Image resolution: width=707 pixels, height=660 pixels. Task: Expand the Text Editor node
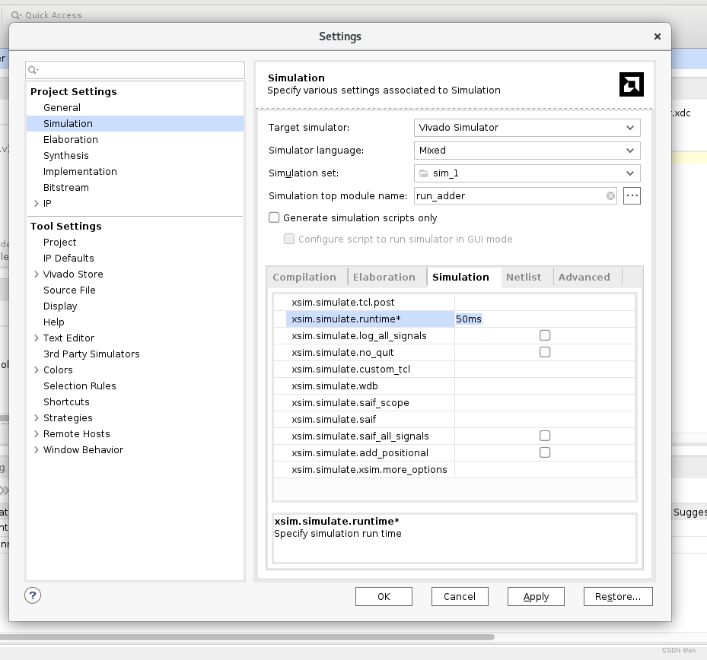(37, 338)
